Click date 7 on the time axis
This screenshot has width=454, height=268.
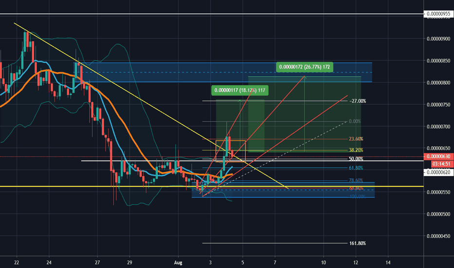pos(275,263)
